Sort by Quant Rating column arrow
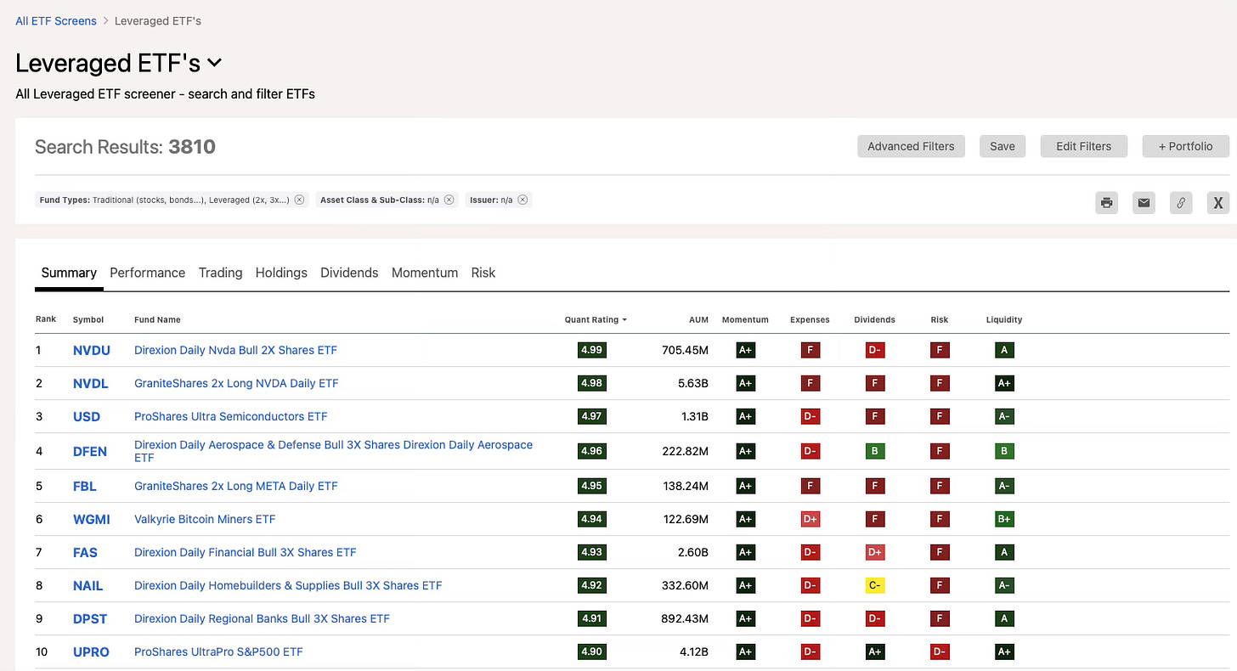This screenshot has height=671, width=1237. pyautogui.click(x=624, y=320)
